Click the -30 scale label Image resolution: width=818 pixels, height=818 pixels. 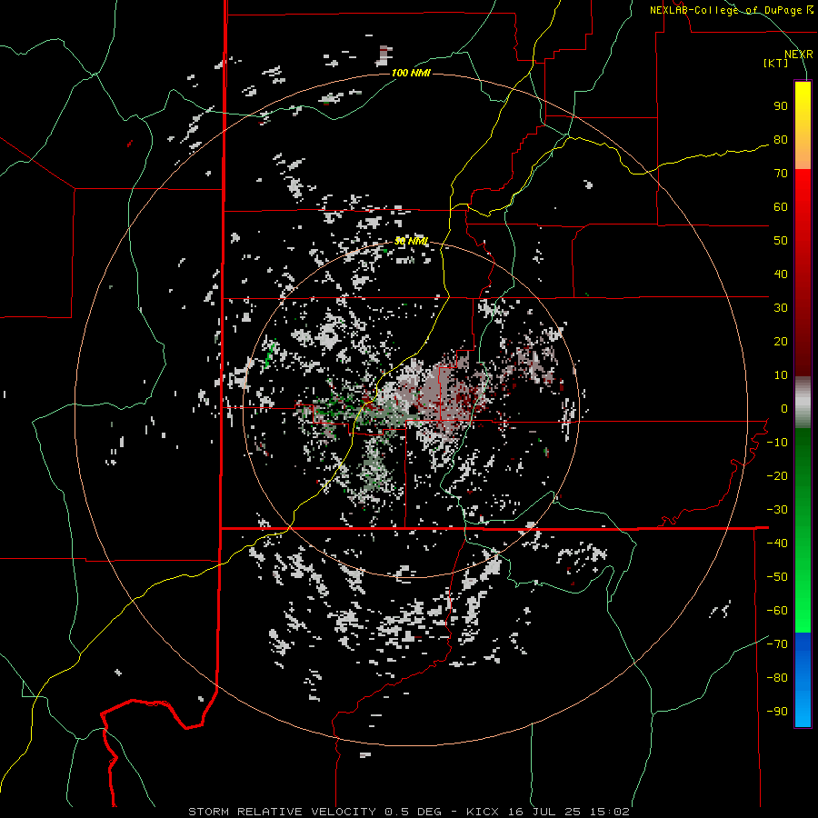pos(777,510)
